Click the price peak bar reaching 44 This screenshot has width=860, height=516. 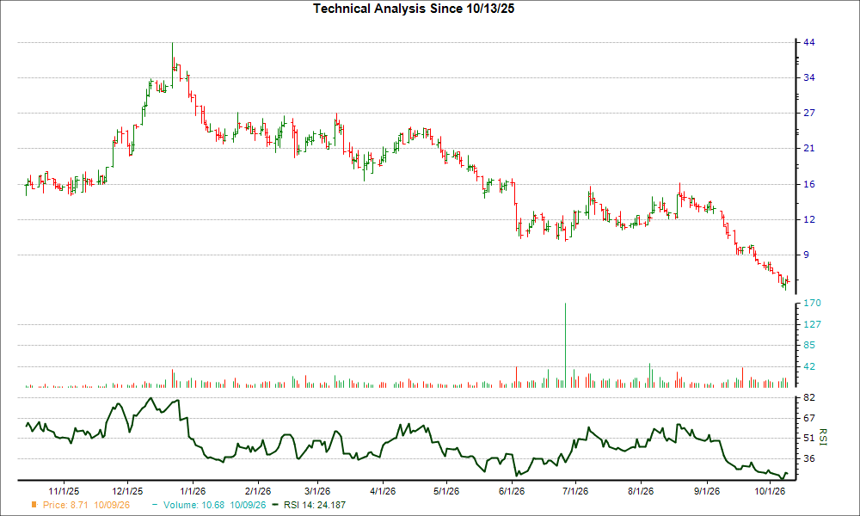click(x=172, y=64)
